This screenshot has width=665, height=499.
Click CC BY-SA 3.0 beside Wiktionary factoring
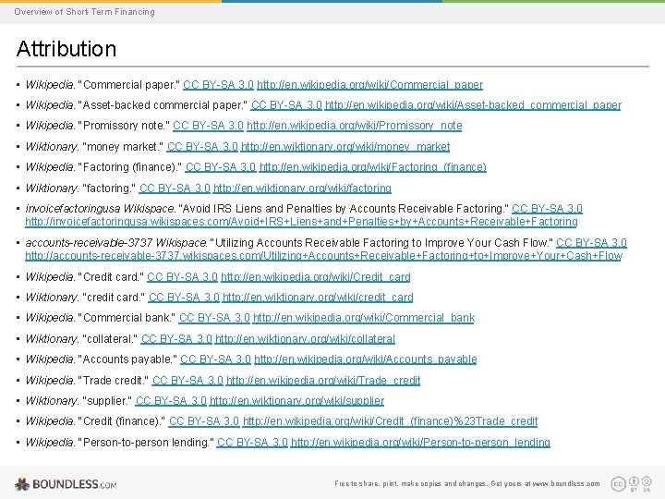coord(175,188)
